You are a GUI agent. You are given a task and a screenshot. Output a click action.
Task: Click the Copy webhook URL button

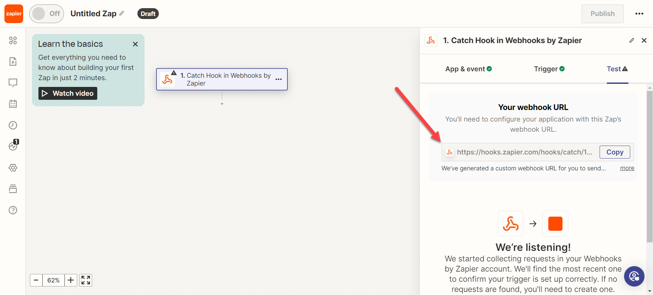615,152
